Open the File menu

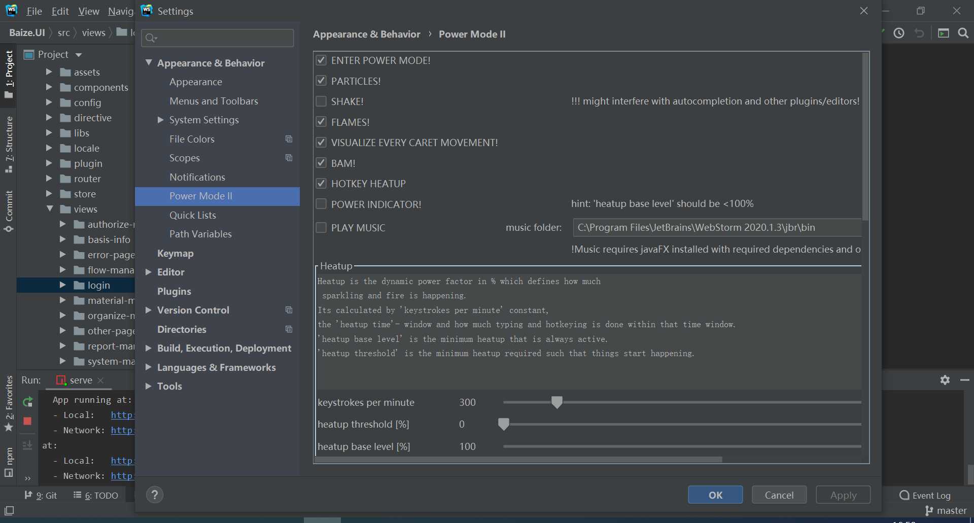[34, 11]
